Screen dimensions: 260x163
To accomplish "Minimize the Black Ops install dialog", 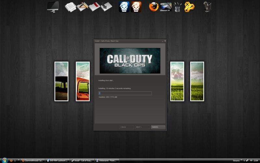I will [x=162, y=41].
